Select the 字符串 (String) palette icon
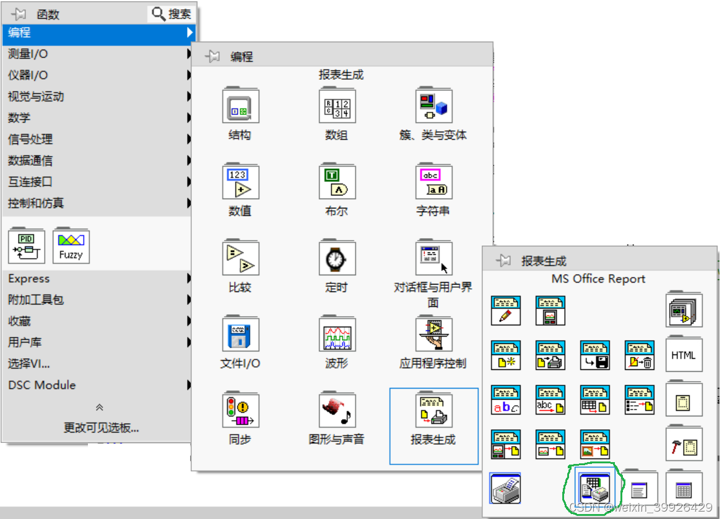The image size is (722, 519). [x=433, y=181]
